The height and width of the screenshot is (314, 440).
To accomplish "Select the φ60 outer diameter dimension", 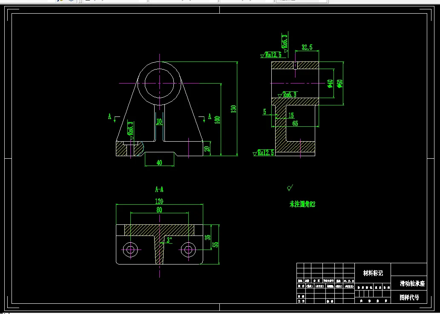I will tap(339, 84).
